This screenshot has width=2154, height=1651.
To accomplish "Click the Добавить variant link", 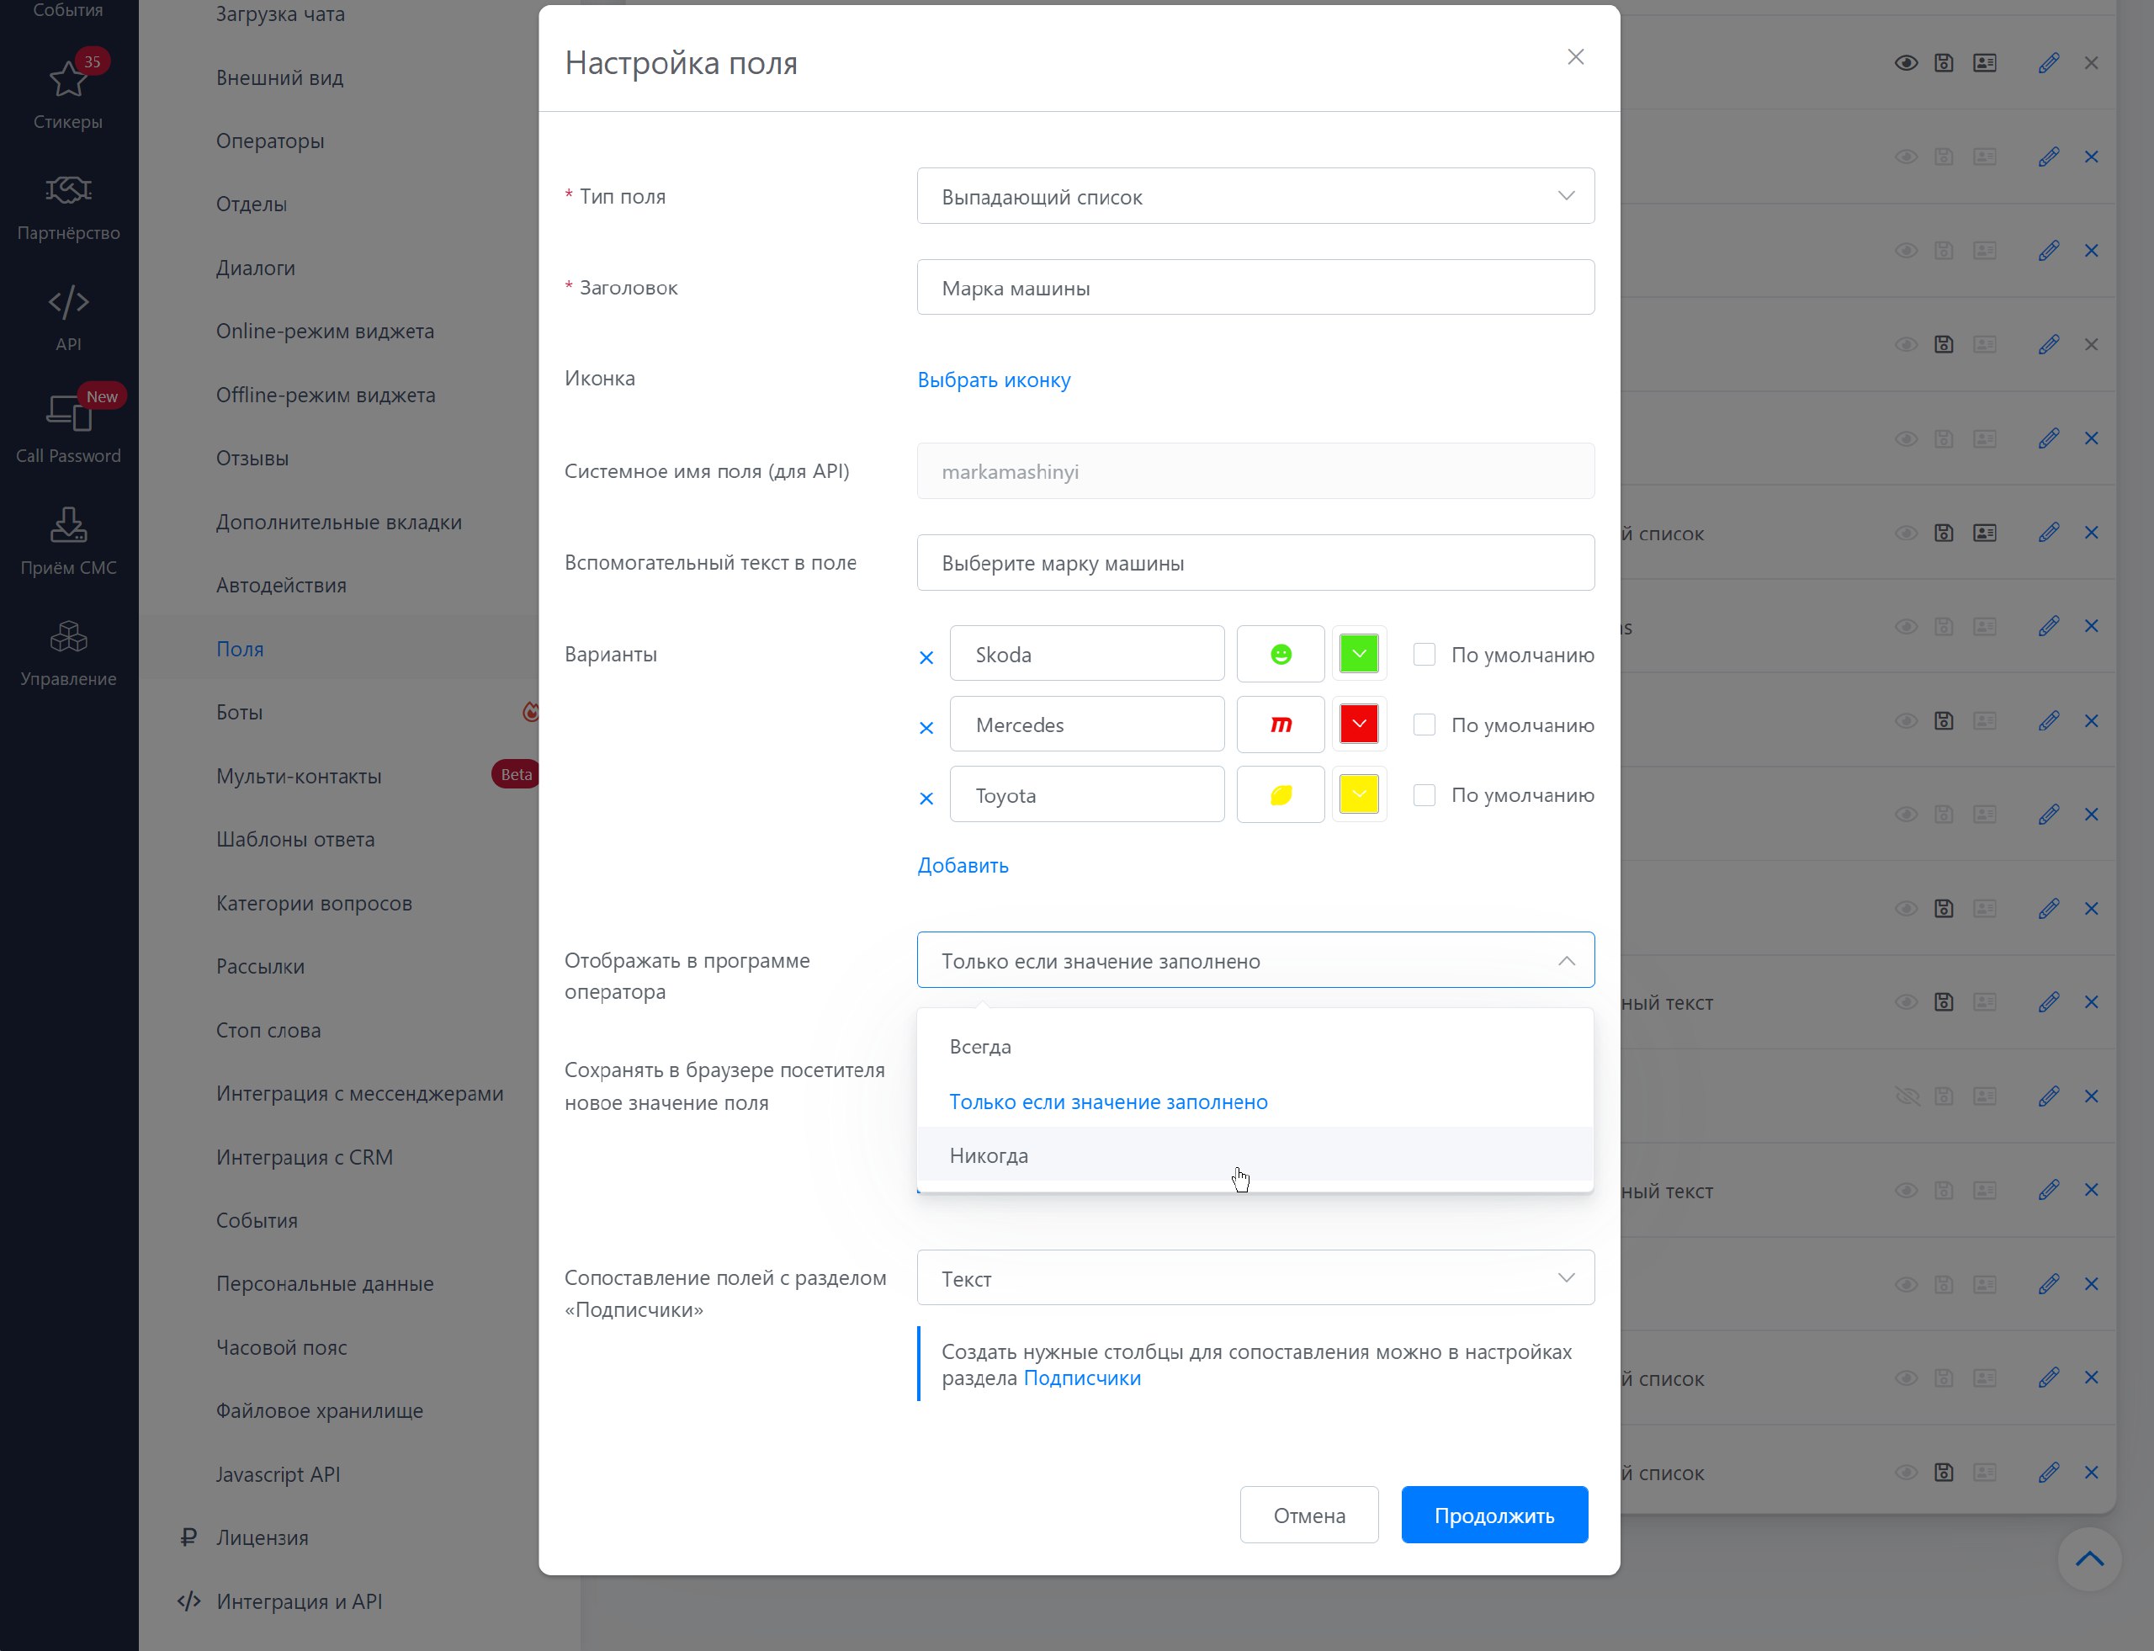I will [x=962, y=866].
